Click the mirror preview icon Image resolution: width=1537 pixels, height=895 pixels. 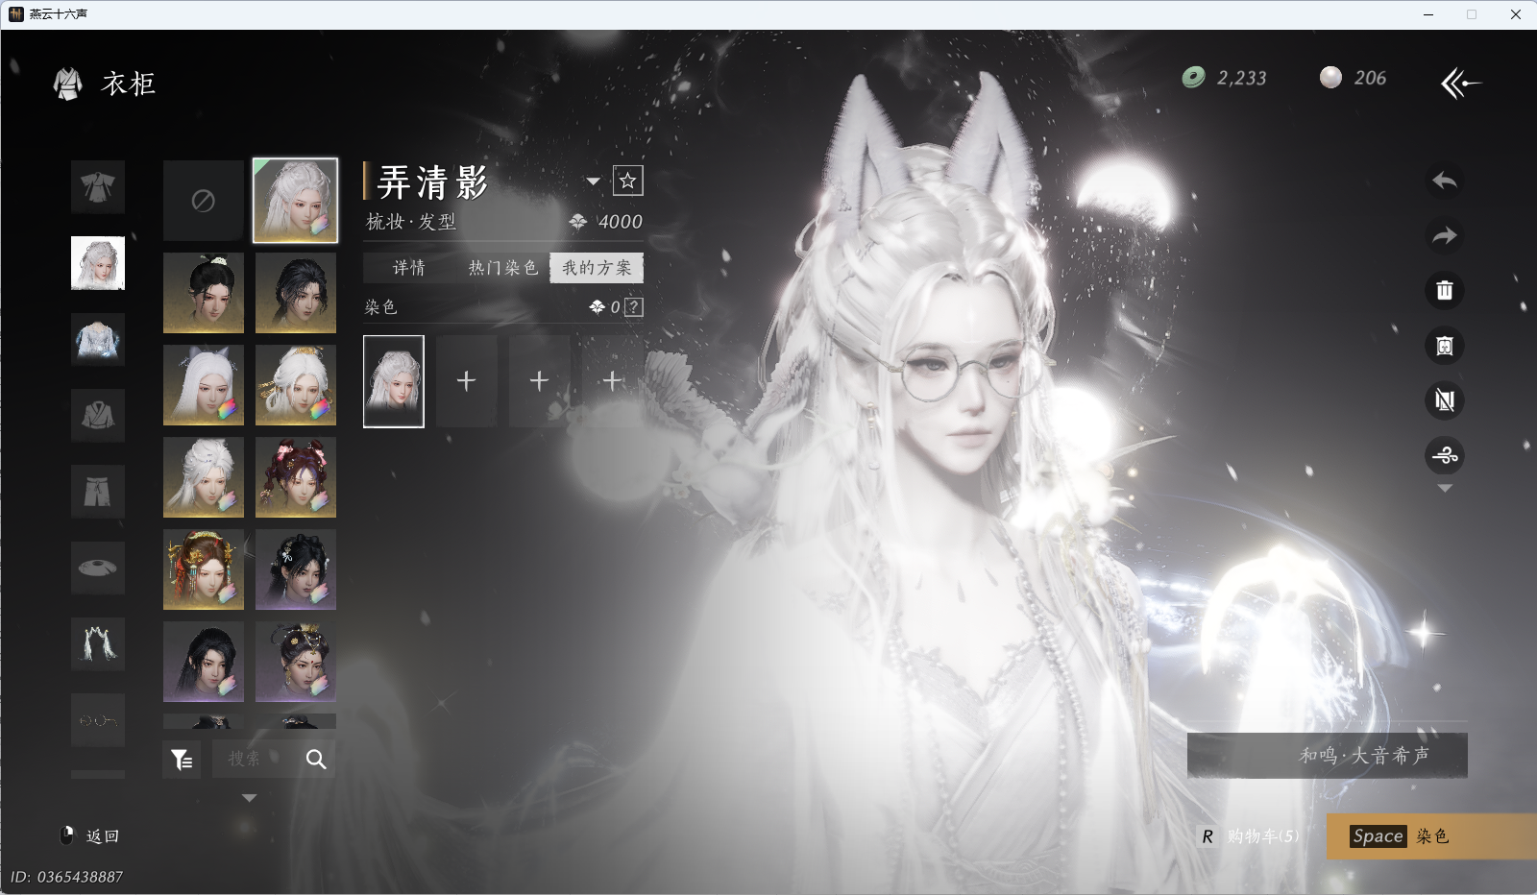(x=1446, y=346)
